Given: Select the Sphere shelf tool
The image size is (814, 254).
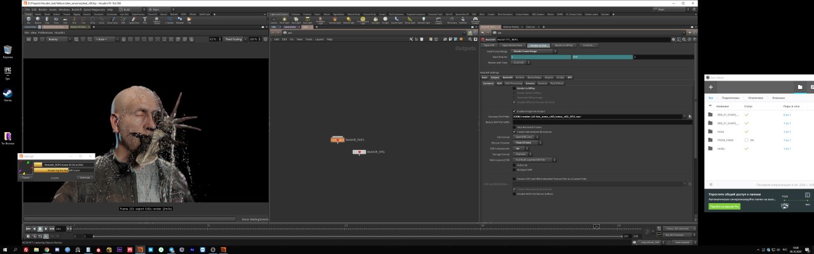Looking at the screenshot, I should tap(38, 20).
